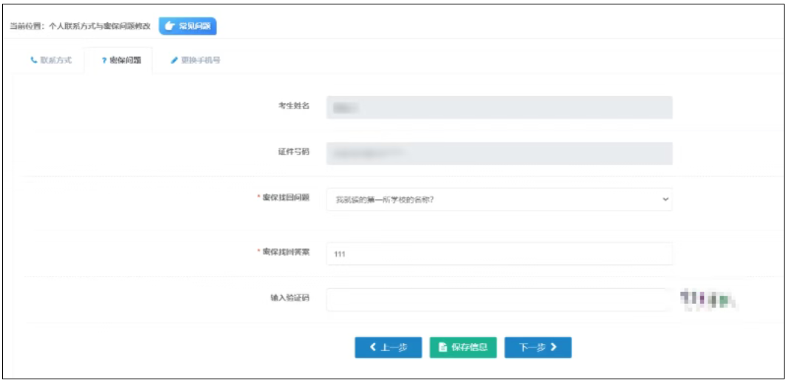
Task: Click the pencil icon on 更换手机号 tab
Action: point(174,60)
